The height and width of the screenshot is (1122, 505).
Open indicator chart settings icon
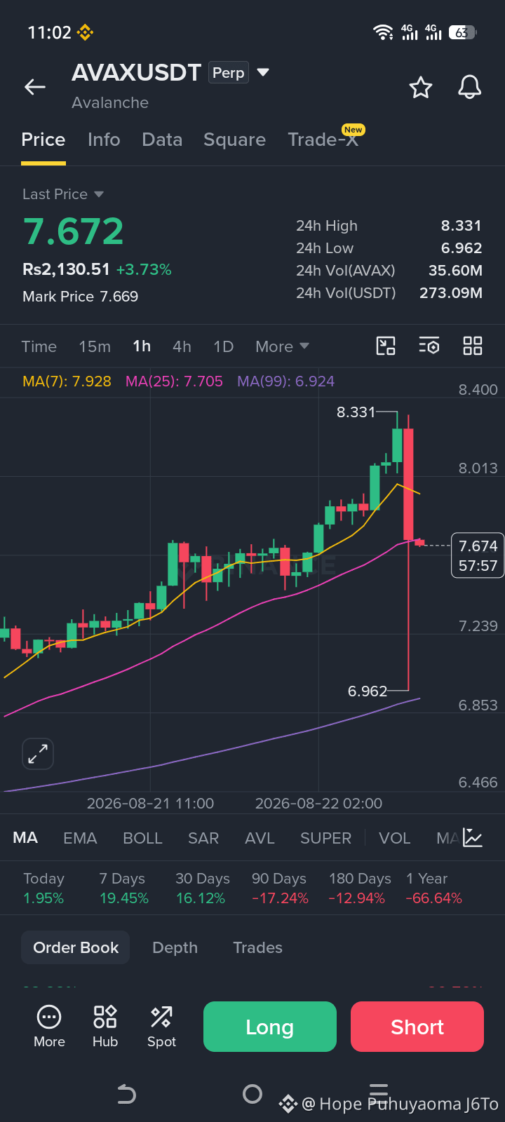pyautogui.click(x=473, y=837)
